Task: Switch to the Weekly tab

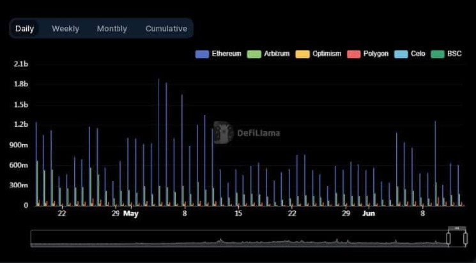Action: 66,29
